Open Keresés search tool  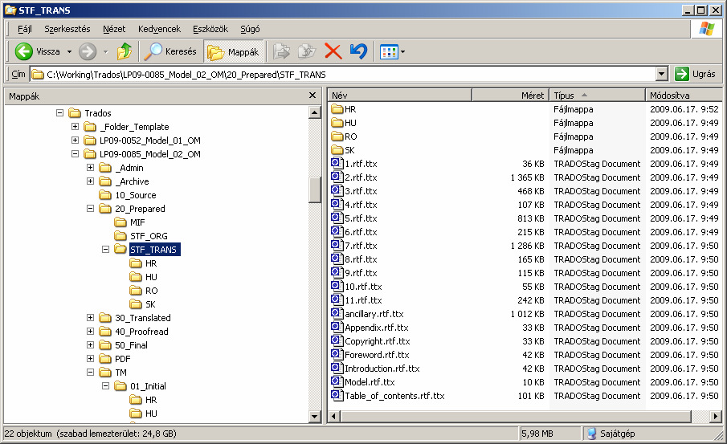point(170,51)
